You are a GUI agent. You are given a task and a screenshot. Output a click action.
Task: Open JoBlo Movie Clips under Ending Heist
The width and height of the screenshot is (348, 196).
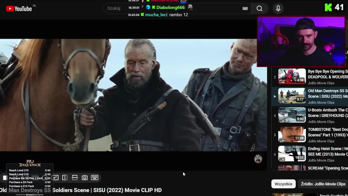[x=321, y=160]
